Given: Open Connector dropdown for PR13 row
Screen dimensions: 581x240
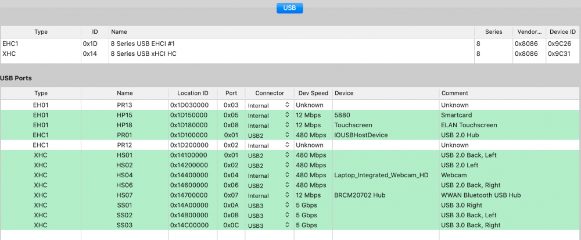Looking at the screenshot, I should pyautogui.click(x=268, y=105).
